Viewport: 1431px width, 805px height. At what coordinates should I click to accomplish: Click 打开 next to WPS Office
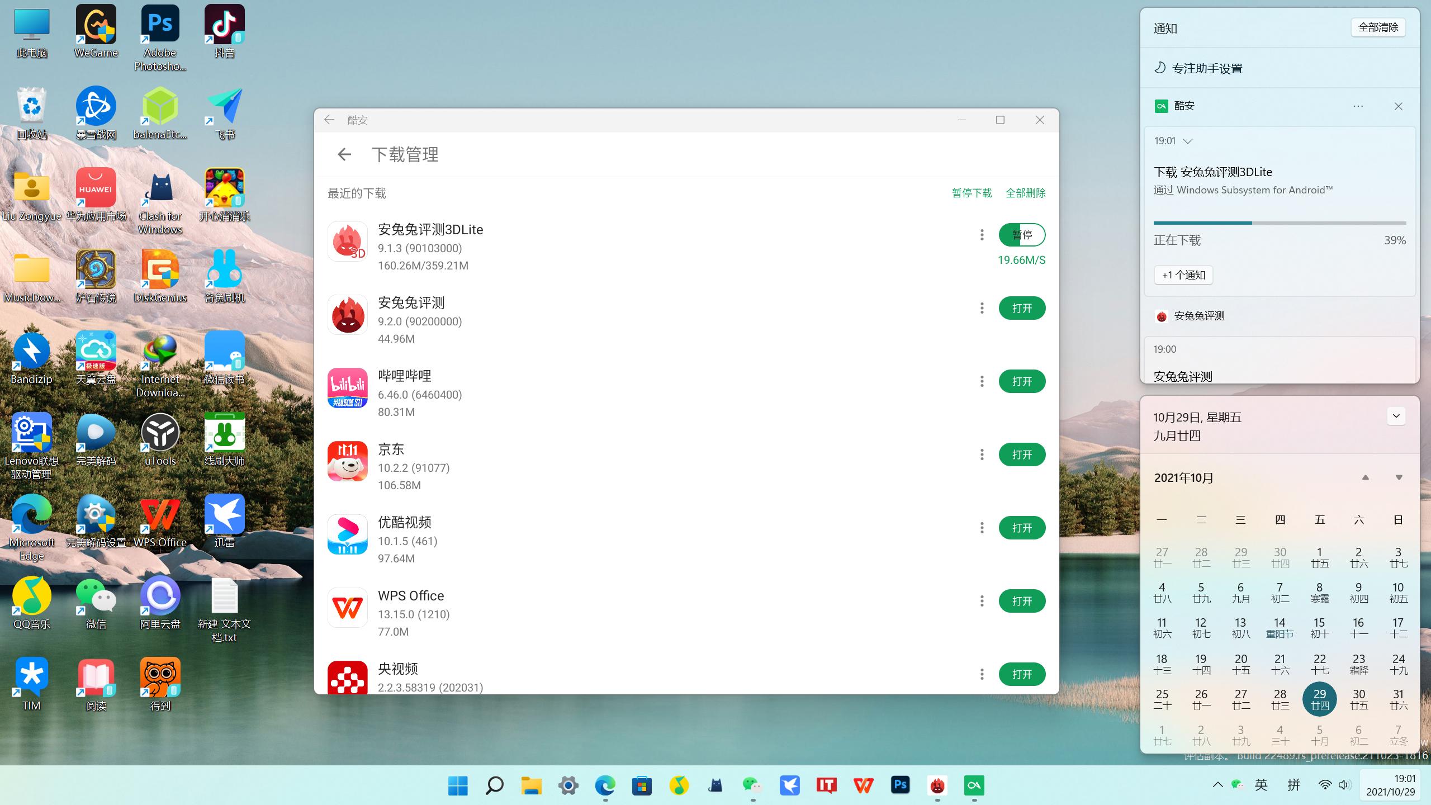click(1022, 600)
